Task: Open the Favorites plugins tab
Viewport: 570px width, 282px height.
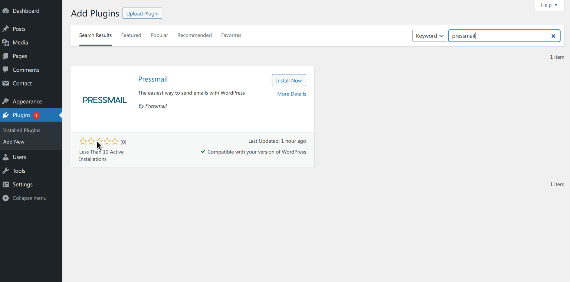Action: pyautogui.click(x=231, y=35)
